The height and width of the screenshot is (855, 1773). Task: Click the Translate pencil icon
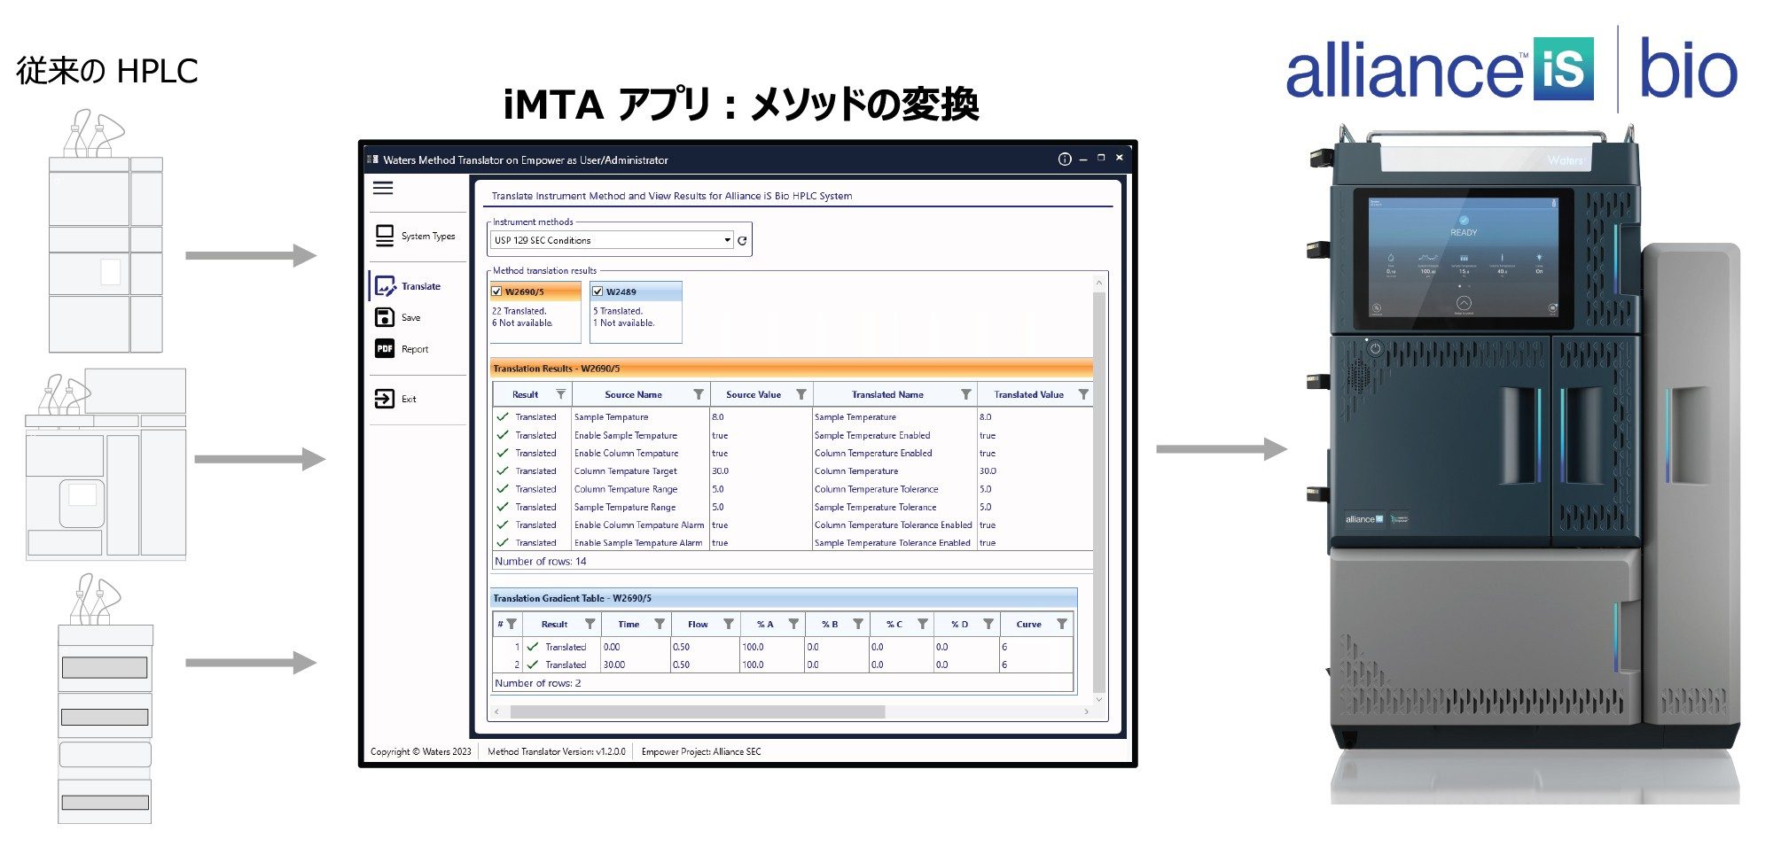click(385, 286)
